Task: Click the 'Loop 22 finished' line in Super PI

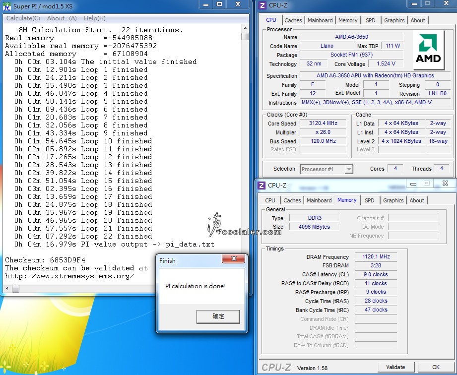Action: (83, 236)
